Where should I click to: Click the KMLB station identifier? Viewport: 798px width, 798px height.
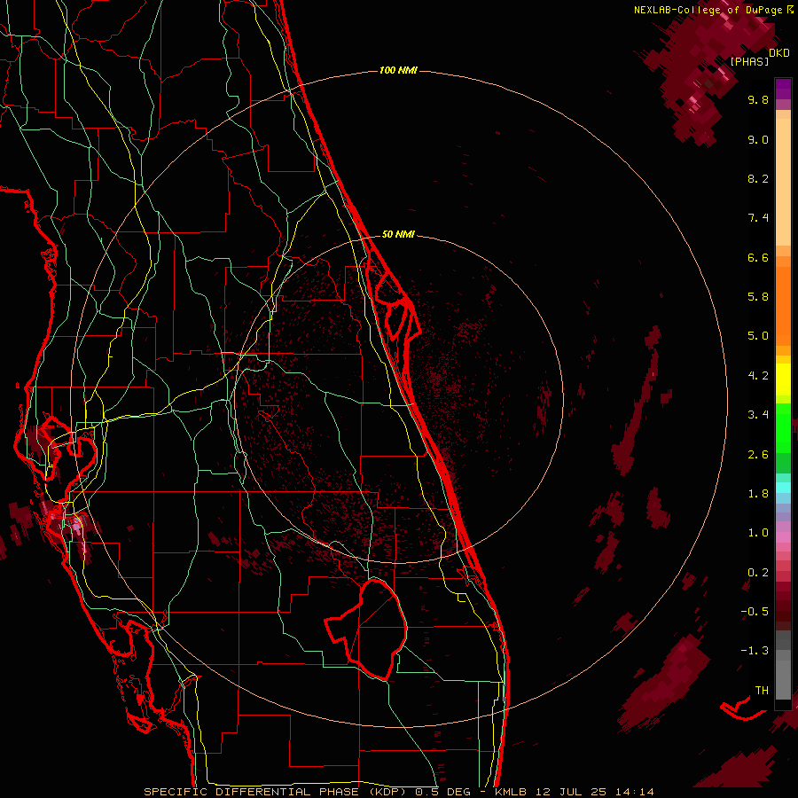click(511, 792)
